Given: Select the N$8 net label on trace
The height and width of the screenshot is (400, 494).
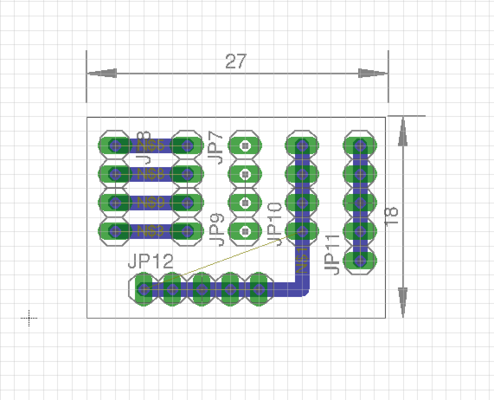Looking at the screenshot, I should click(x=151, y=174).
